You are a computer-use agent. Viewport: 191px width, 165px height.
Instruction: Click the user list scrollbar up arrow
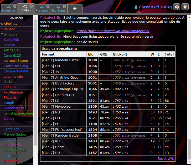click(x=35, y=17)
